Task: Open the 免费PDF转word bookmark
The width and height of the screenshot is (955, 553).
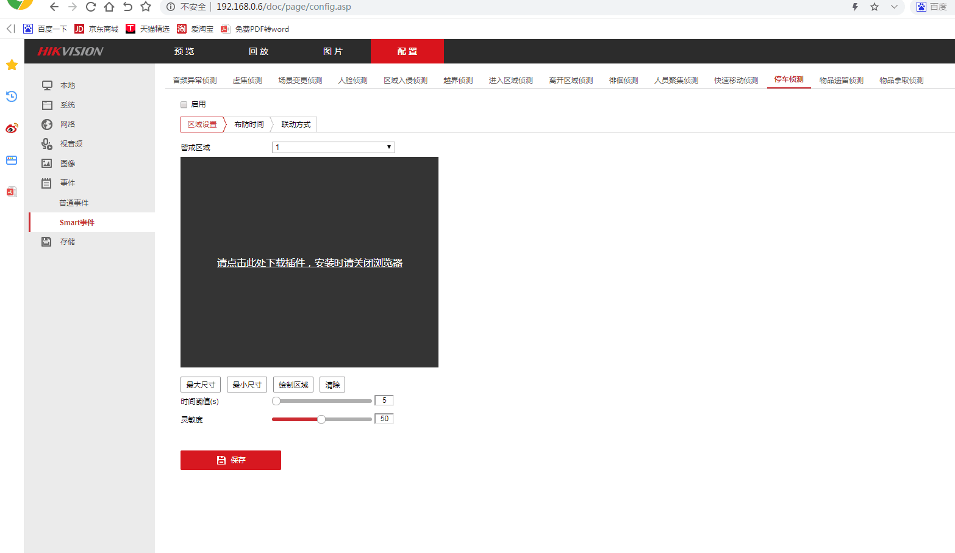Action: click(255, 29)
